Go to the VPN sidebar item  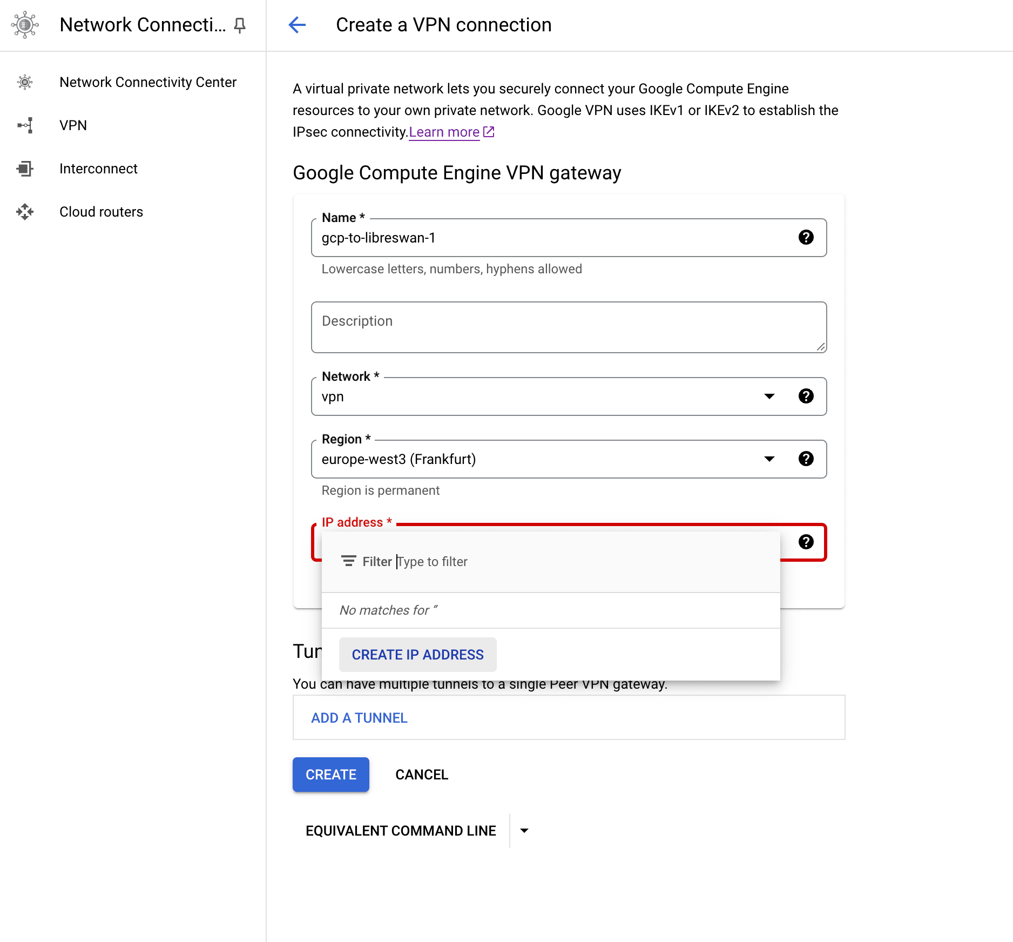73,125
